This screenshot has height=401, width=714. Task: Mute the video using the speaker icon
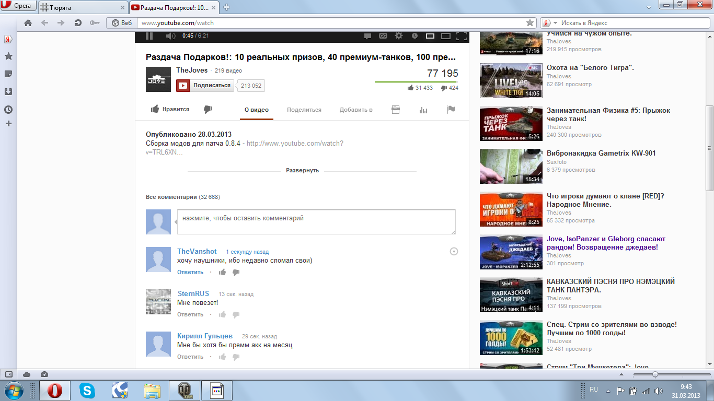pyautogui.click(x=170, y=36)
